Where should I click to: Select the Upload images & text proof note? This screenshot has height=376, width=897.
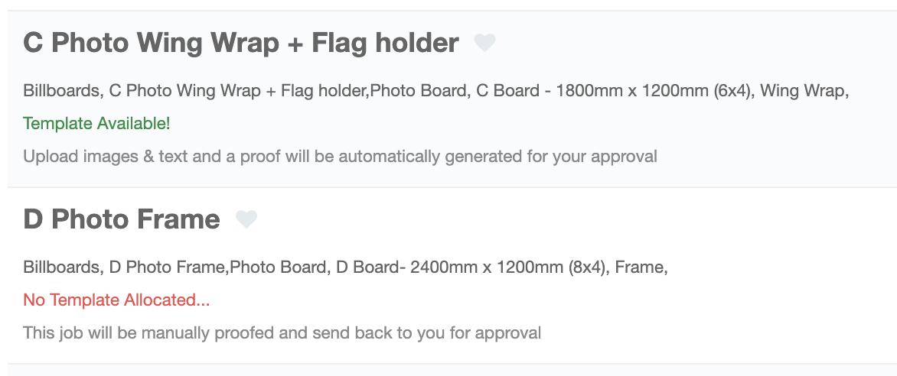pos(340,156)
